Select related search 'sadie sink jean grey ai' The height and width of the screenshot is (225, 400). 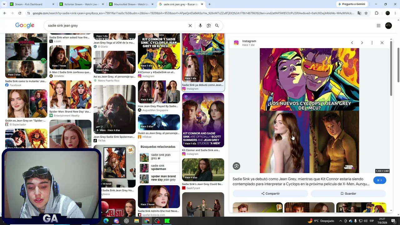[160, 157]
